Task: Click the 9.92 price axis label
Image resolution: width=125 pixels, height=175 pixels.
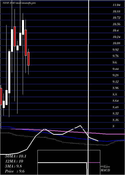Action: (x=115, y=50)
